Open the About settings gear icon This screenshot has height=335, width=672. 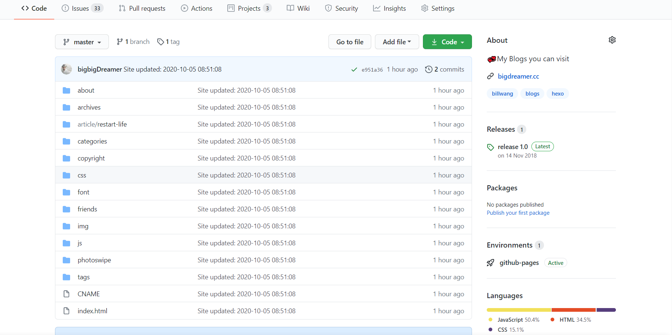pos(612,40)
